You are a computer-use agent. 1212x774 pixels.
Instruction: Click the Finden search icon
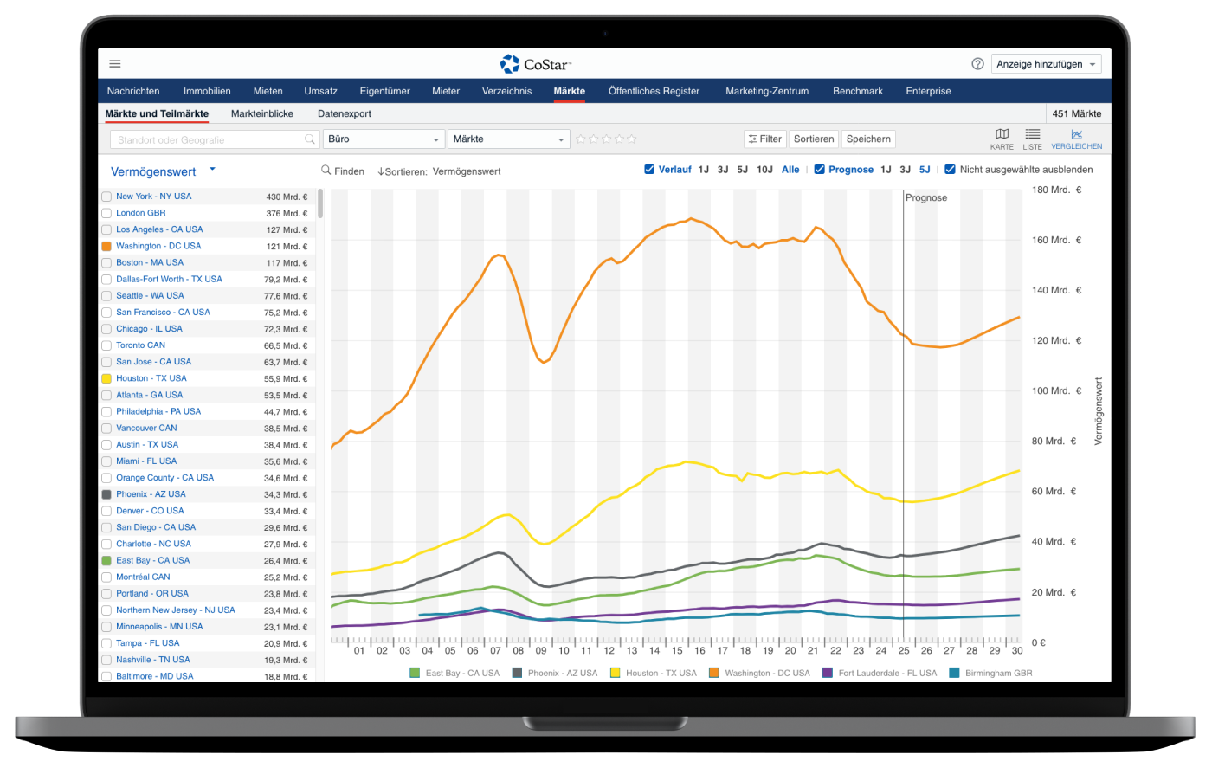pos(326,171)
